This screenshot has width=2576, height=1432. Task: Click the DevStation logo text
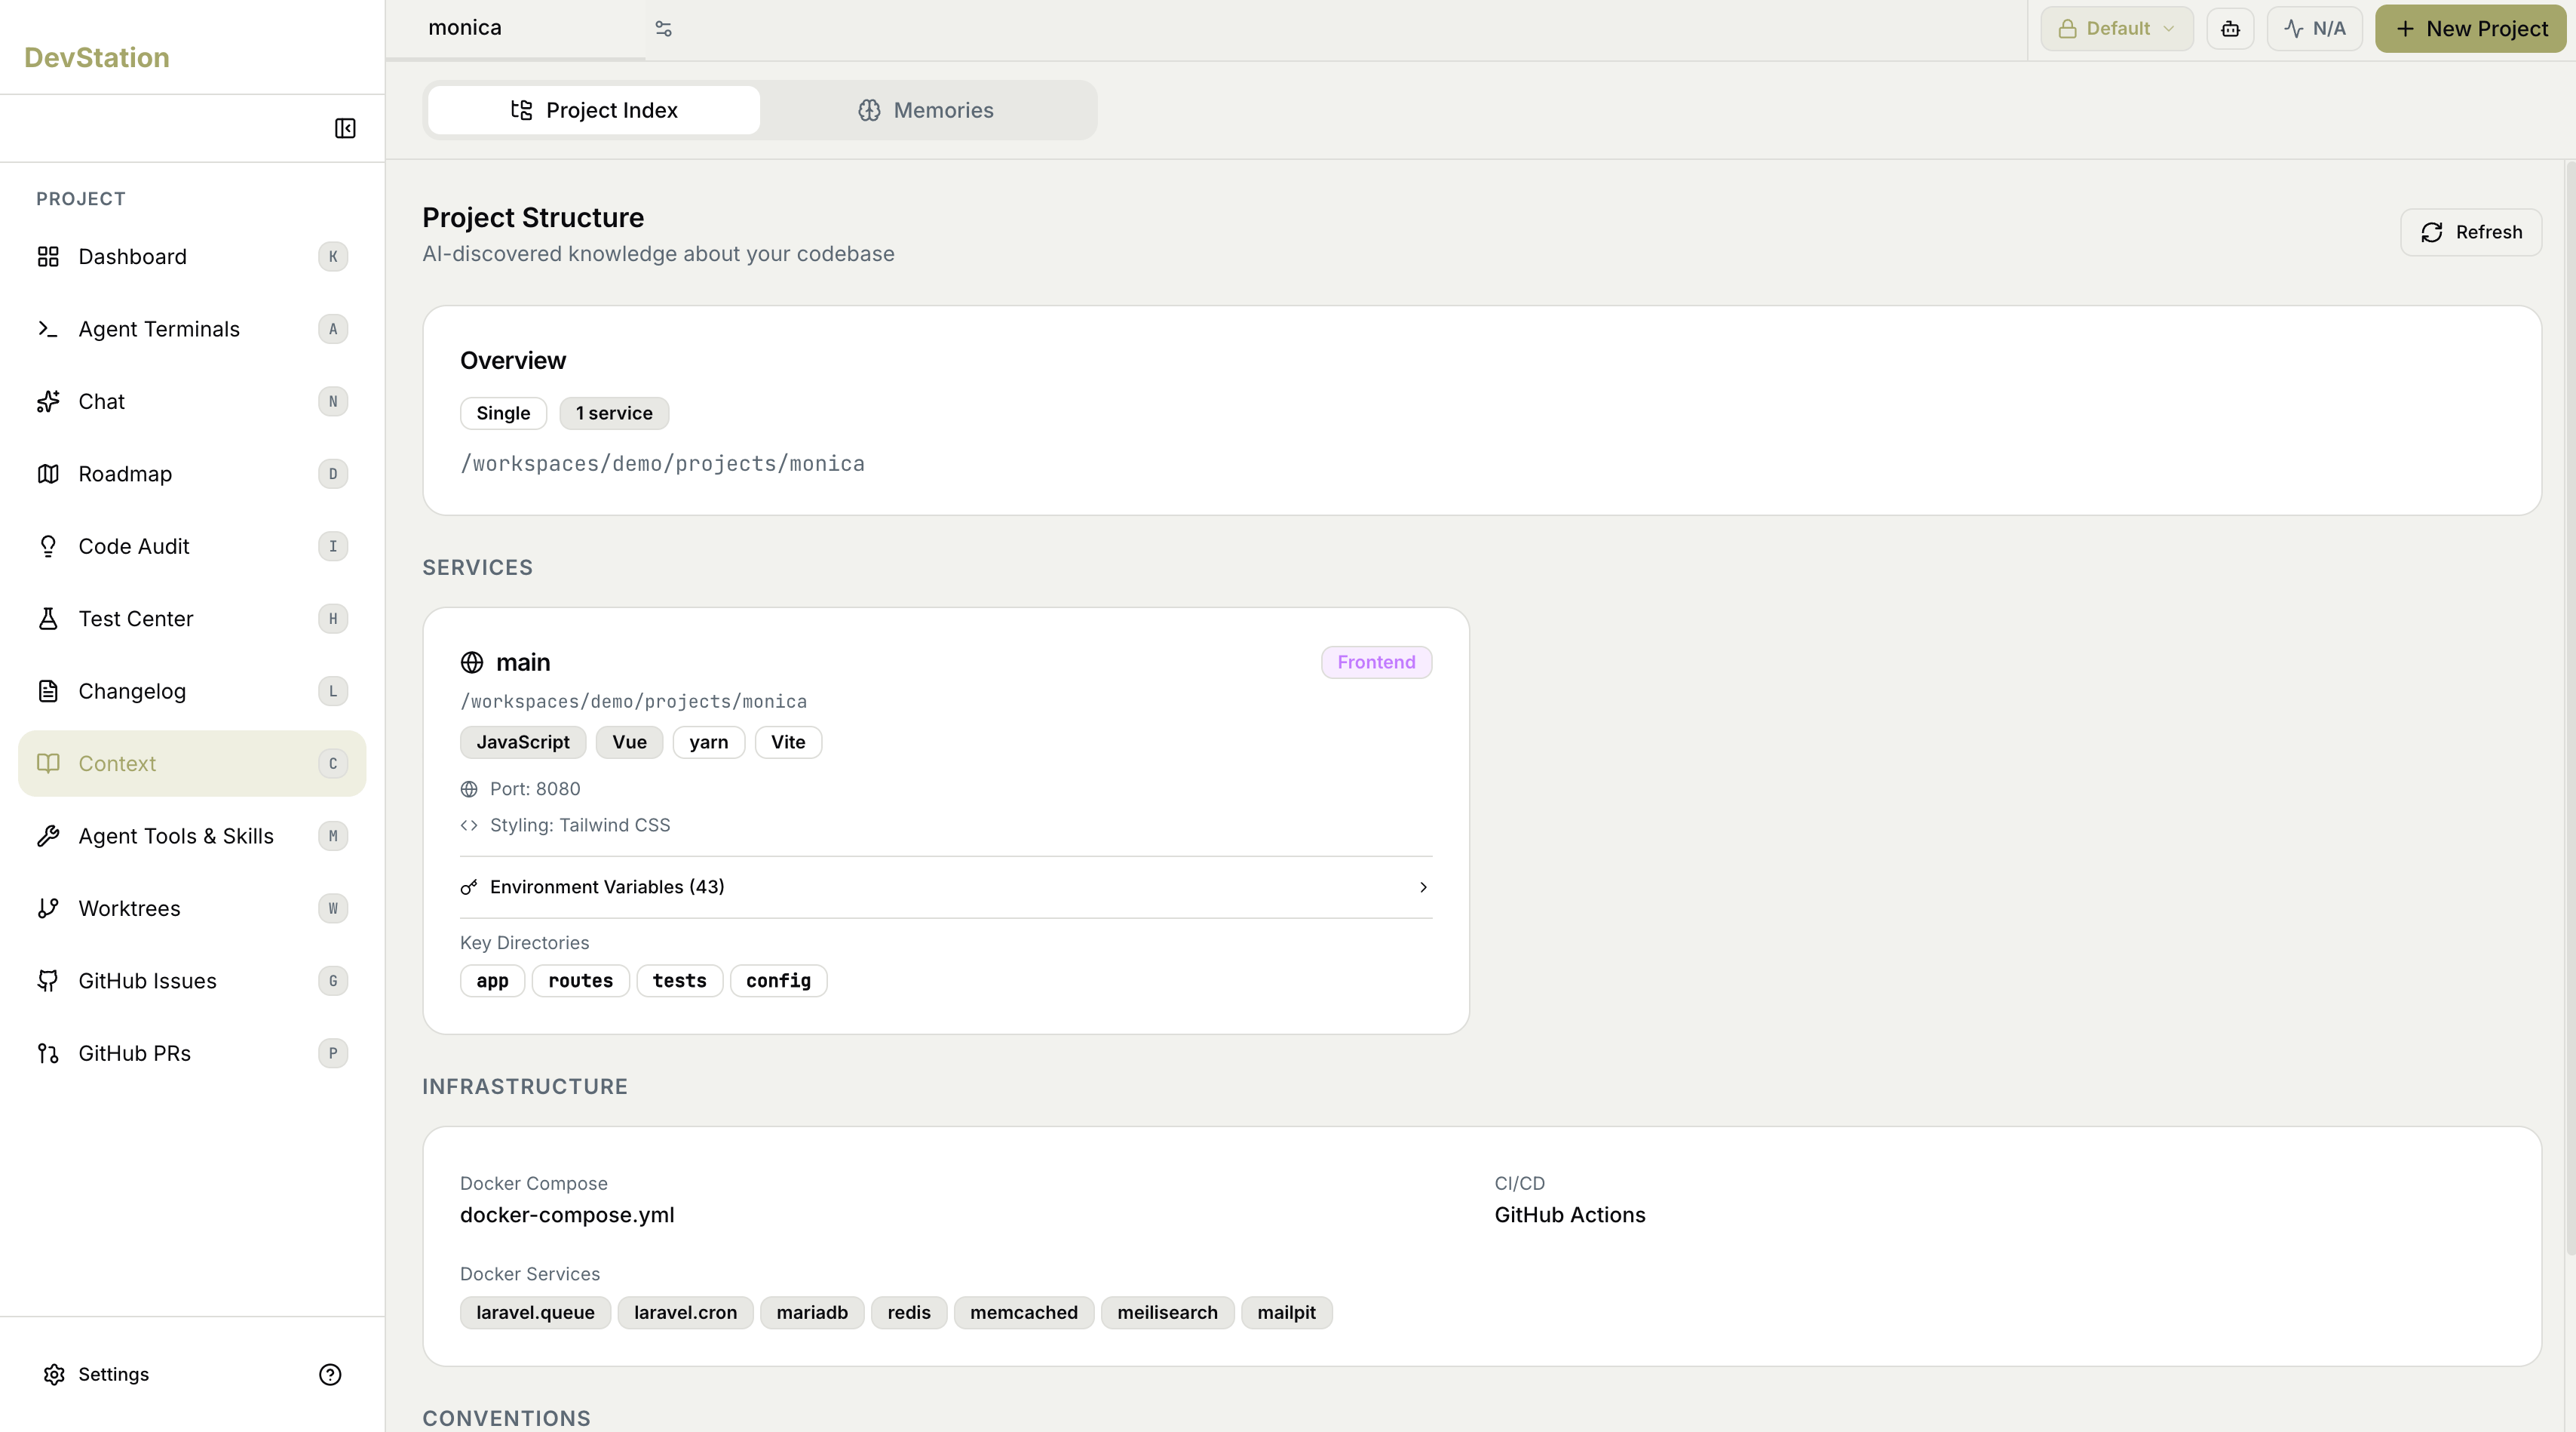(x=97, y=58)
